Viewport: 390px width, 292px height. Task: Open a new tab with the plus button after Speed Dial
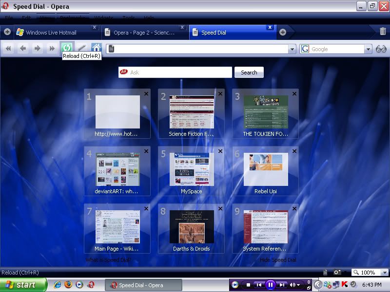pyautogui.click(x=283, y=32)
